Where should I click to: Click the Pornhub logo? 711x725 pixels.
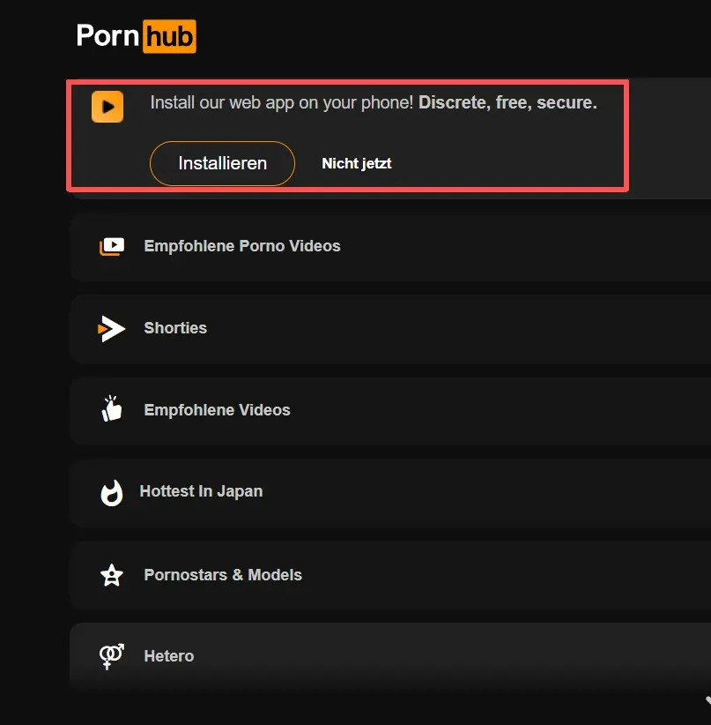(x=137, y=36)
